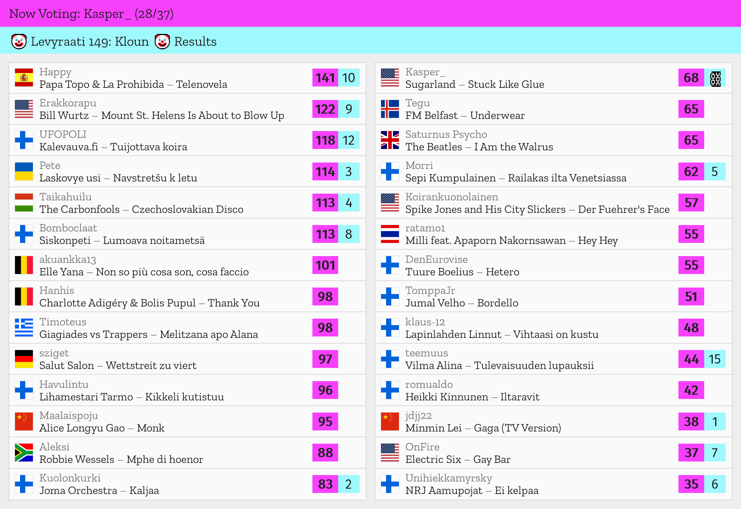Viewport: 741px width, 509px height.
Task: Click the dice icon in Kasper_ row
Action: tap(715, 79)
